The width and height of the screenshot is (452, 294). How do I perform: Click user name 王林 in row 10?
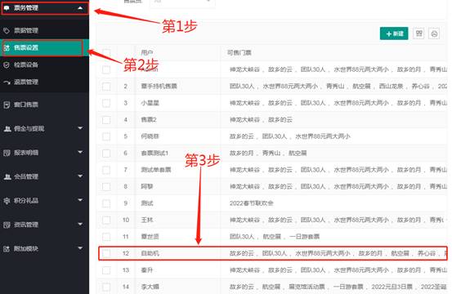(147, 220)
